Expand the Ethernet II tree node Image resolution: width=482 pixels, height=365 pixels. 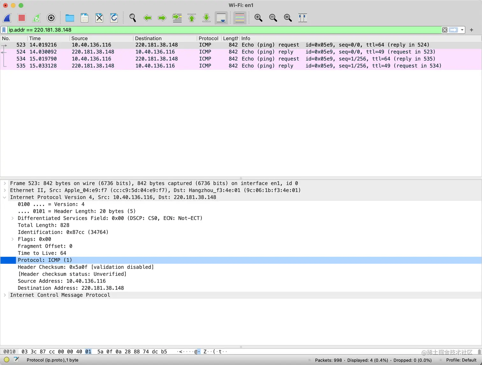(x=5, y=190)
